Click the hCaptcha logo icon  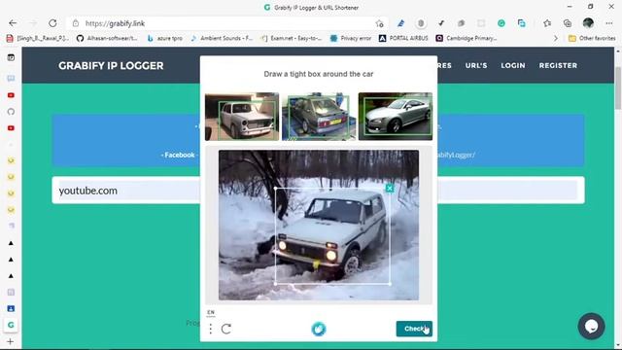tap(319, 329)
